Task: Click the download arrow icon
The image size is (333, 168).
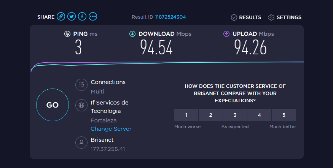Action: (x=132, y=34)
